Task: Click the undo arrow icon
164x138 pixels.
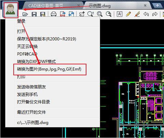Action: (x=146, y=14)
